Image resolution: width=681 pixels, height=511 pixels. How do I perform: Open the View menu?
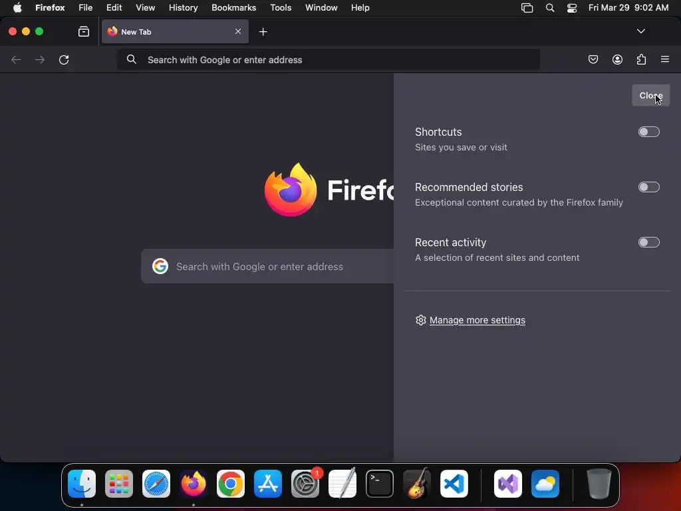tap(145, 8)
